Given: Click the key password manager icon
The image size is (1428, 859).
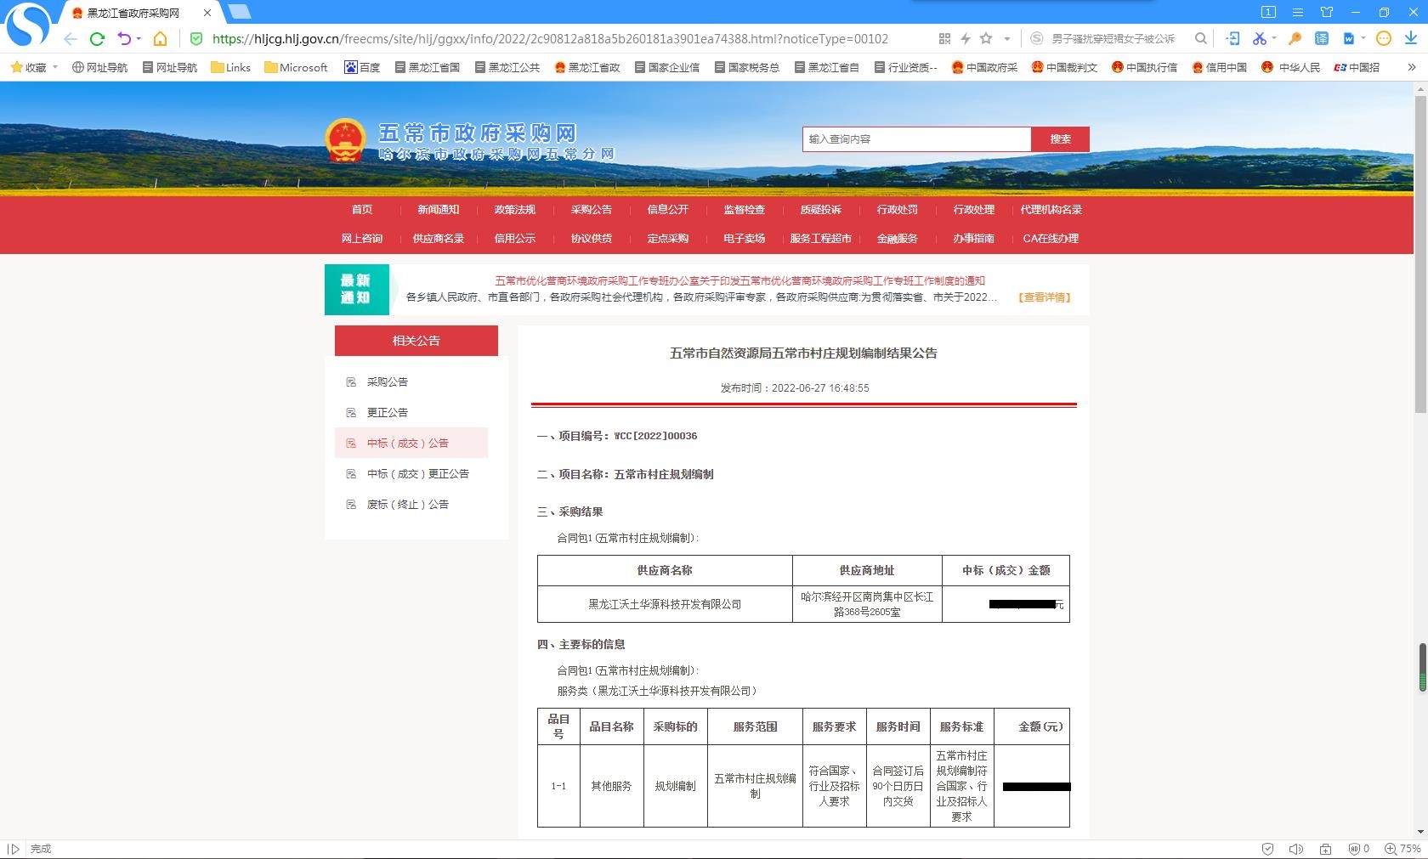Looking at the screenshot, I should [1295, 38].
